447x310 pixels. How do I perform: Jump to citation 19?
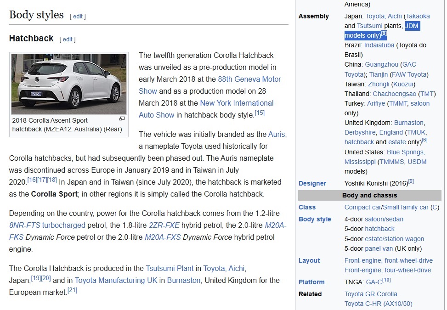(36, 278)
